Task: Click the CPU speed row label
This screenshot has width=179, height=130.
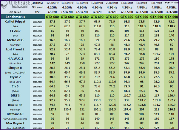Action: [38, 7]
